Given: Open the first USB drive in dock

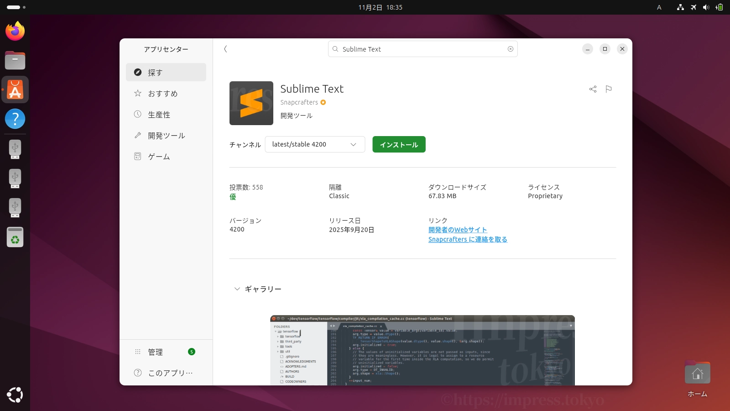Looking at the screenshot, I should click(x=15, y=149).
